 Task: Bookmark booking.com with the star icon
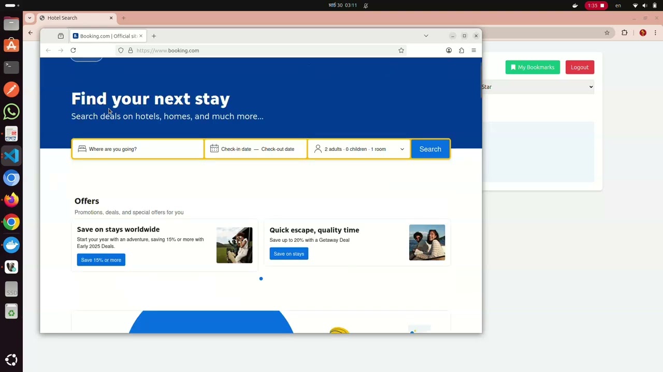pos(401,50)
